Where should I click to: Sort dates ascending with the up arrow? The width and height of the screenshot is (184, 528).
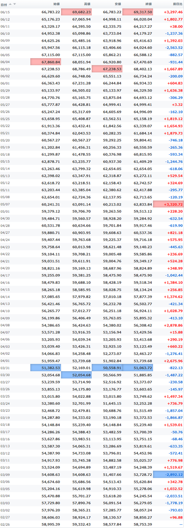tap(10, 4)
